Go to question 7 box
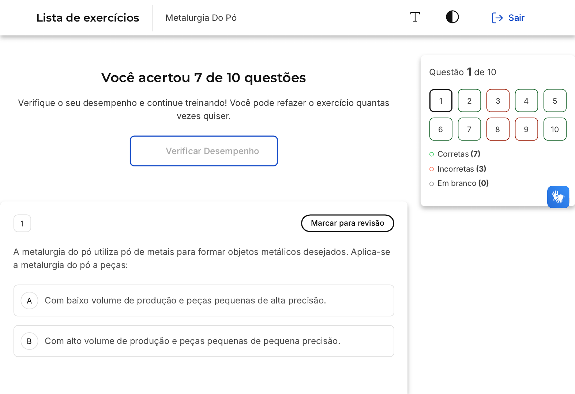Image resolution: width=575 pixels, height=394 pixels. pos(469,129)
